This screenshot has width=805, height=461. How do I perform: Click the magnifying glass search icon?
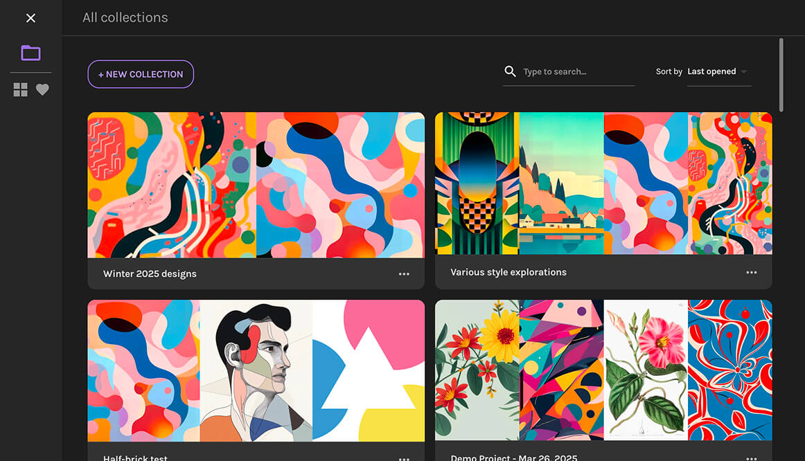[510, 71]
